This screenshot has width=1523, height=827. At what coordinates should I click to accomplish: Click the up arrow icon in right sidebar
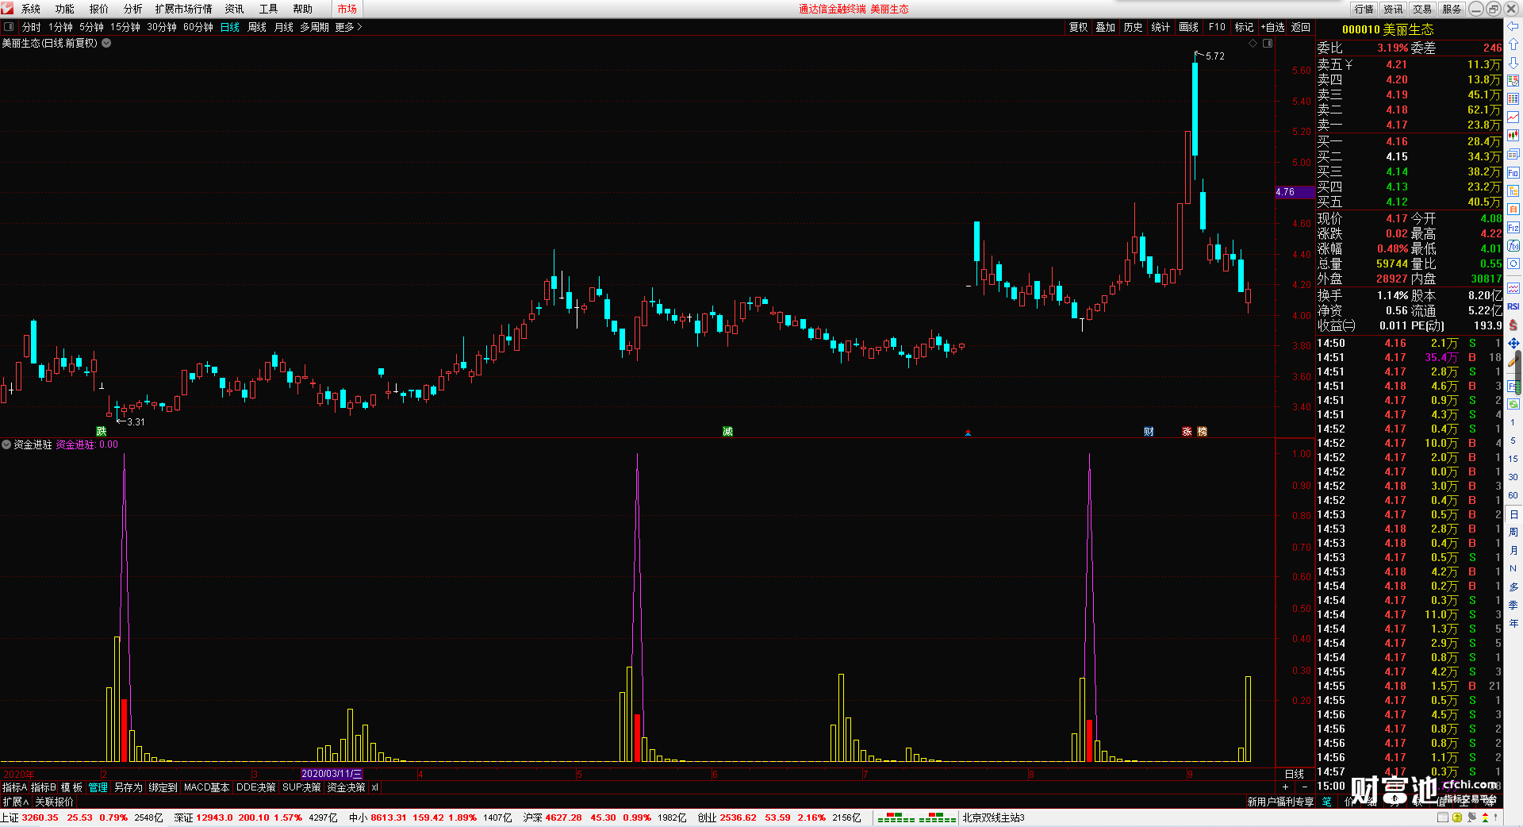tap(1513, 44)
